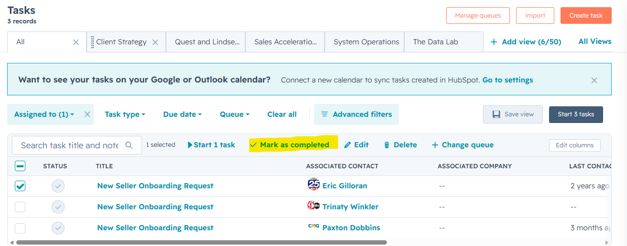Toggle the select-all header checkbox
Viewport: 627px width, 246px height.
pyautogui.click(x=20, y=166)
